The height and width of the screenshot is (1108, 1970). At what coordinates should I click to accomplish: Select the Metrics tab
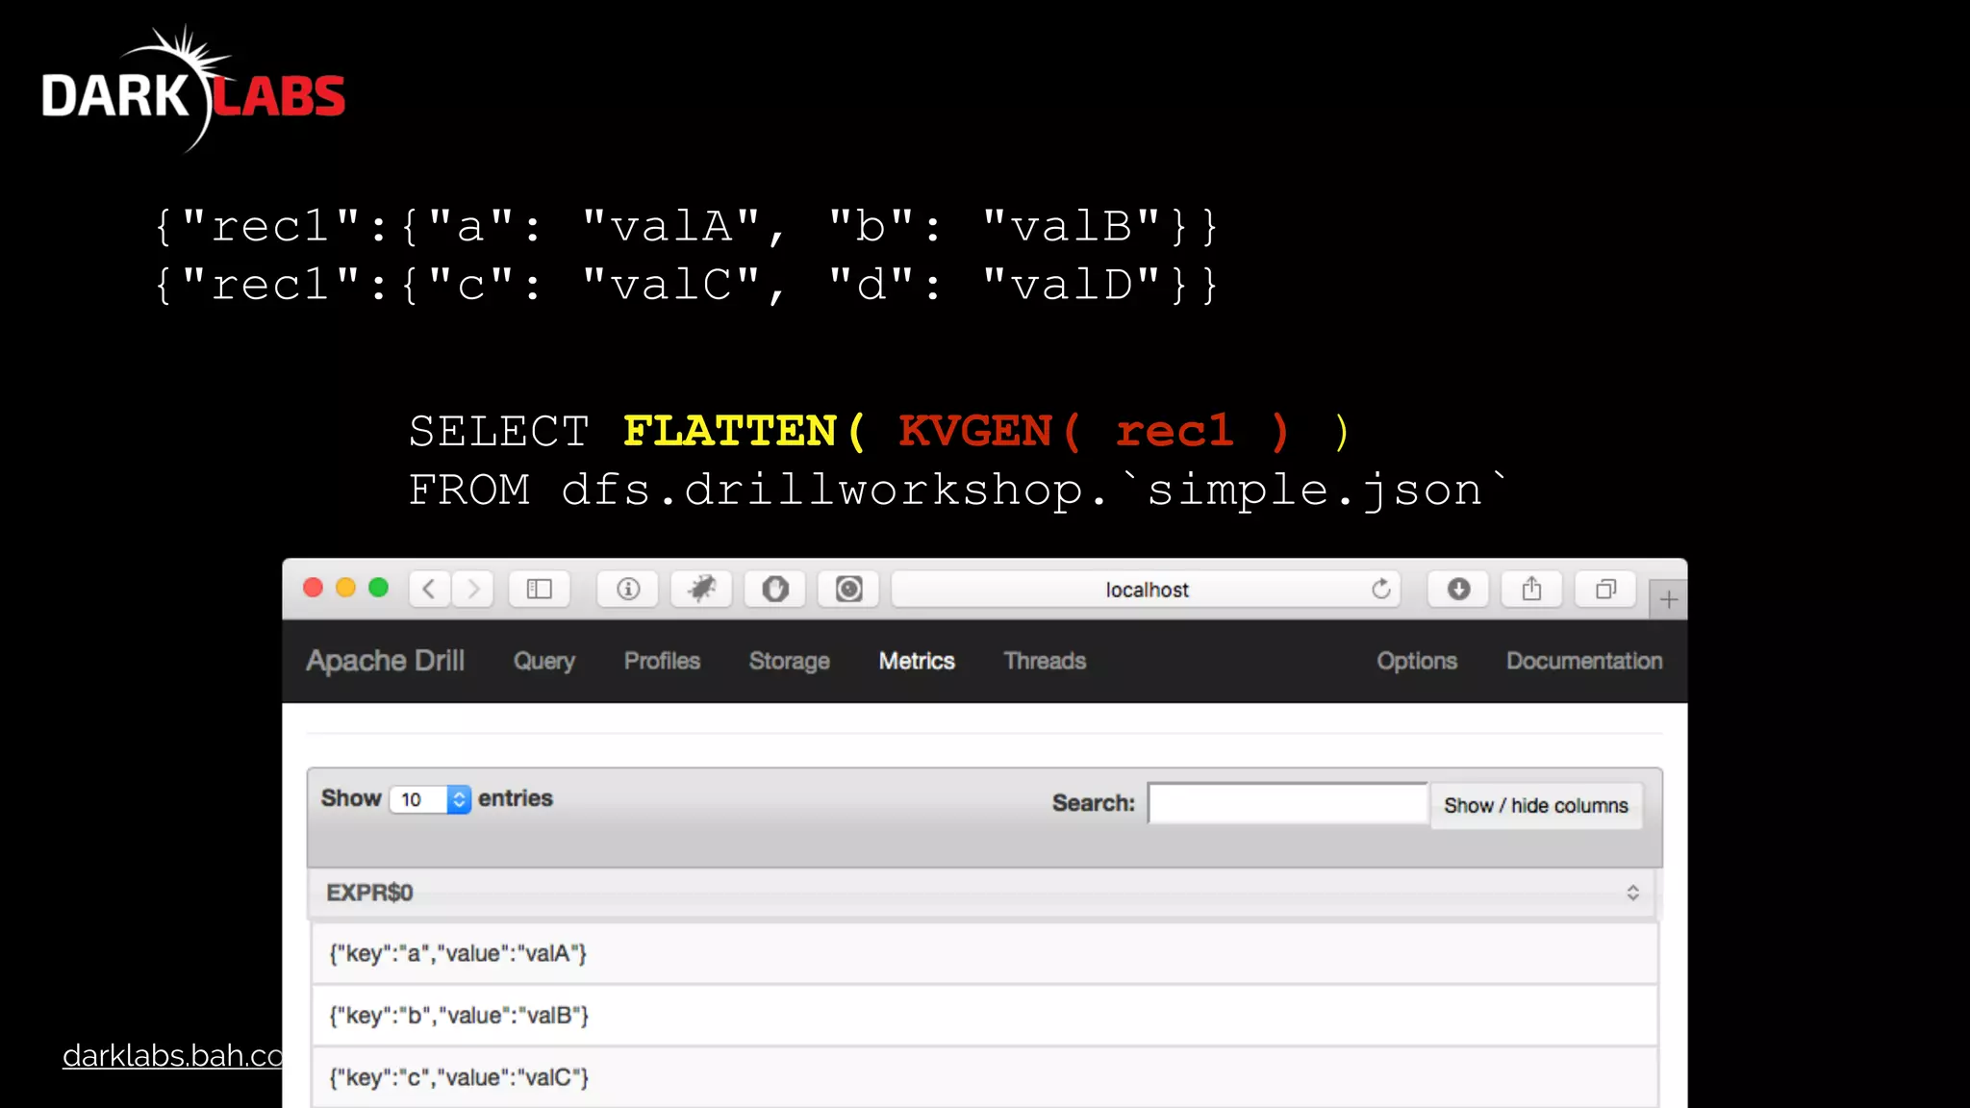point(917,661)
